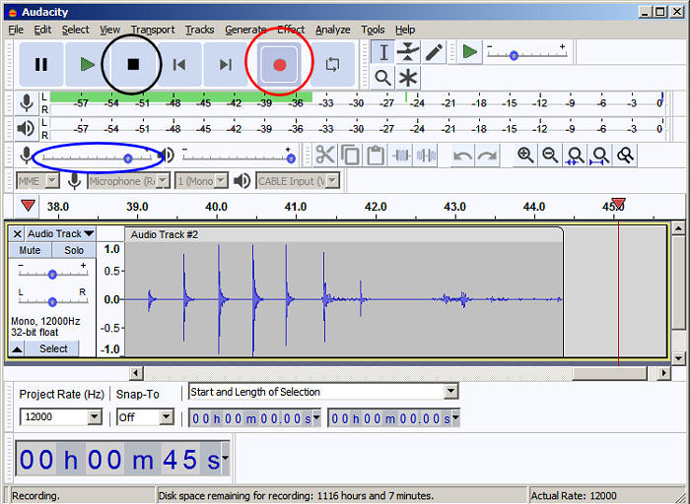Image resolution: width=690 pixels, height=504 pixels.
Task: Open the Tracks menu
Action: pyautogui.click(x=199, y=30)
